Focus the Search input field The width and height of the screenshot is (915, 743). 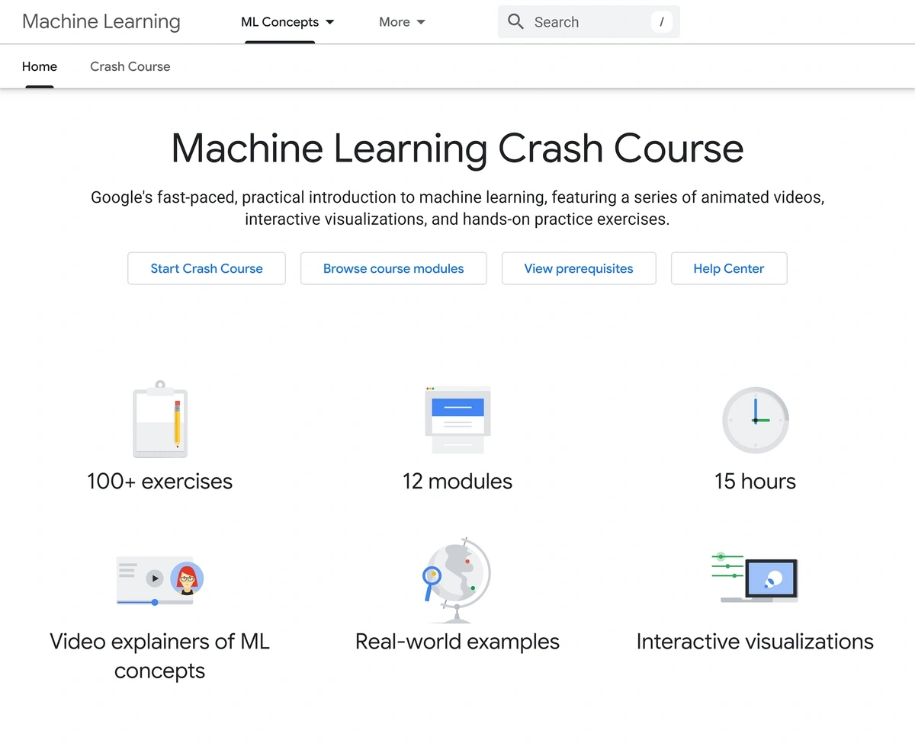click(x=589, y=22)
